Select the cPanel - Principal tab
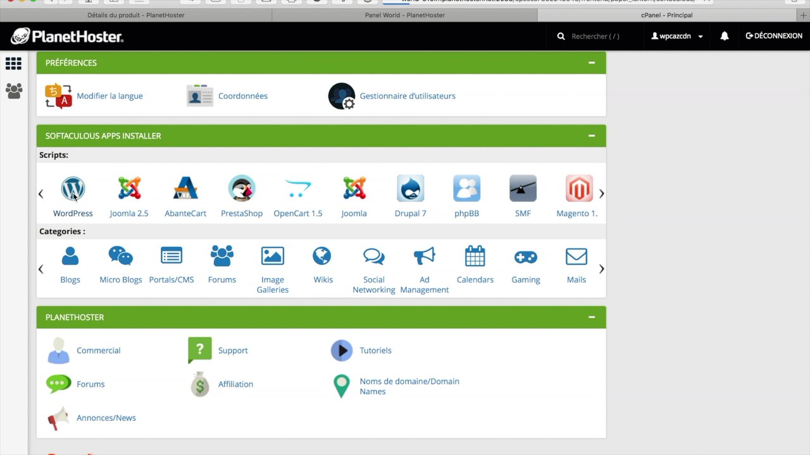Viewport: 810px width, 455px height. click(x=667, y=15)
